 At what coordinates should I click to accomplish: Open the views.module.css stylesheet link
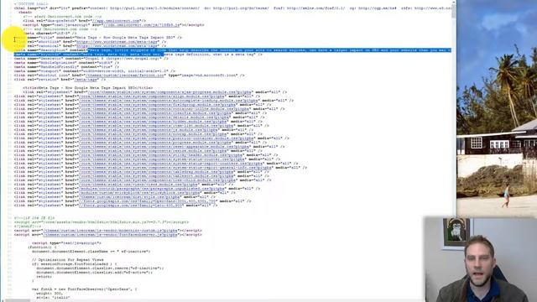[x=138, y=185]
